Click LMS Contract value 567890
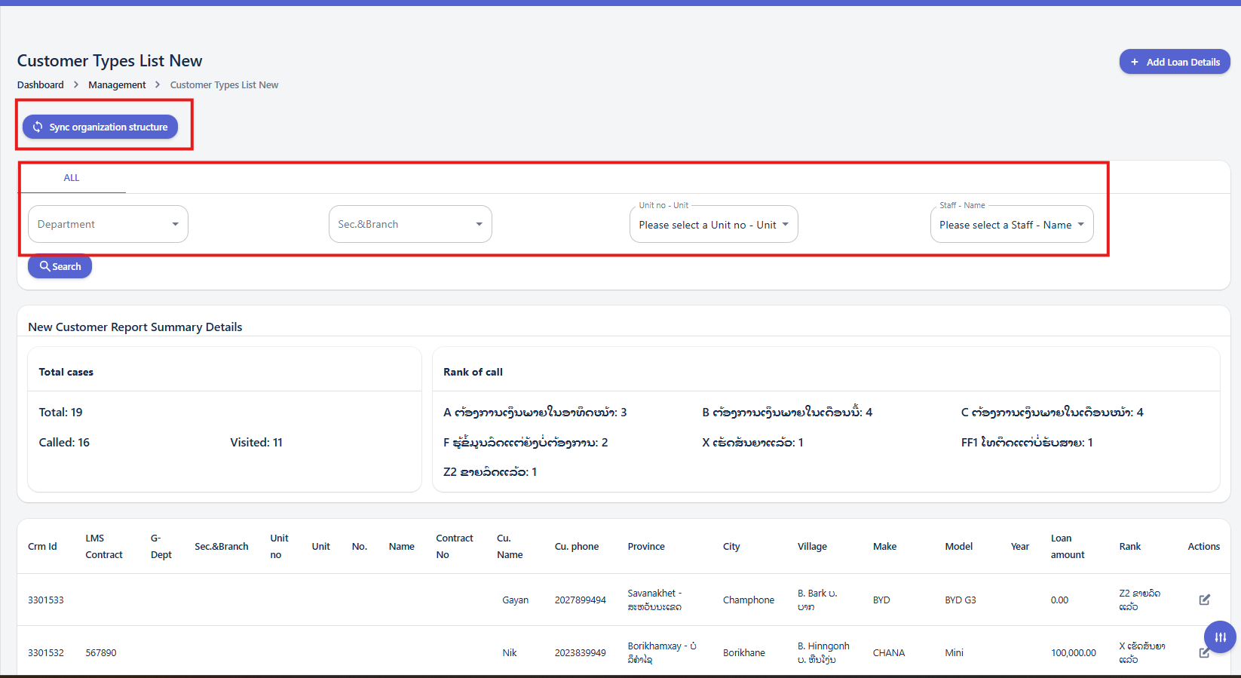 (101, 653)
